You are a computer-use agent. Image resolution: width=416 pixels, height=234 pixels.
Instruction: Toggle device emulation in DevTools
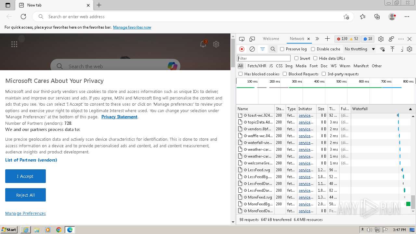click(x=252, y=39)
